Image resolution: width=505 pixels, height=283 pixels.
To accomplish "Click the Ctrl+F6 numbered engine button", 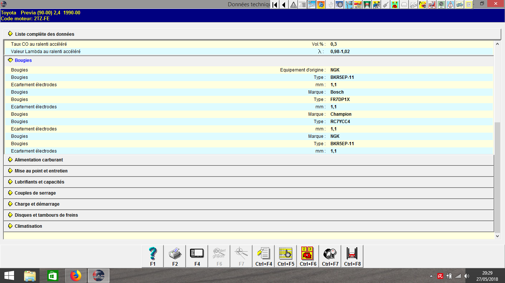I will (308, 256).
